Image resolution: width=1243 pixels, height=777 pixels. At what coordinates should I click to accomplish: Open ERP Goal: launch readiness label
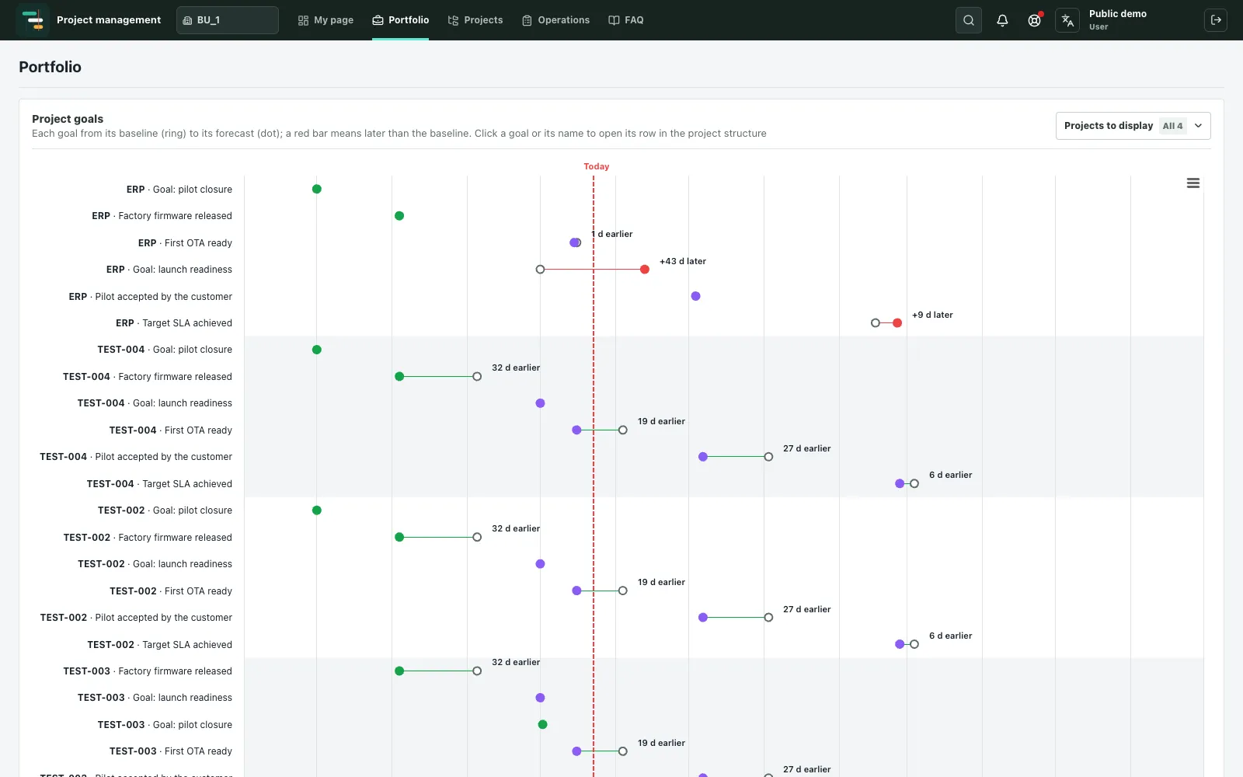point(169,270)
